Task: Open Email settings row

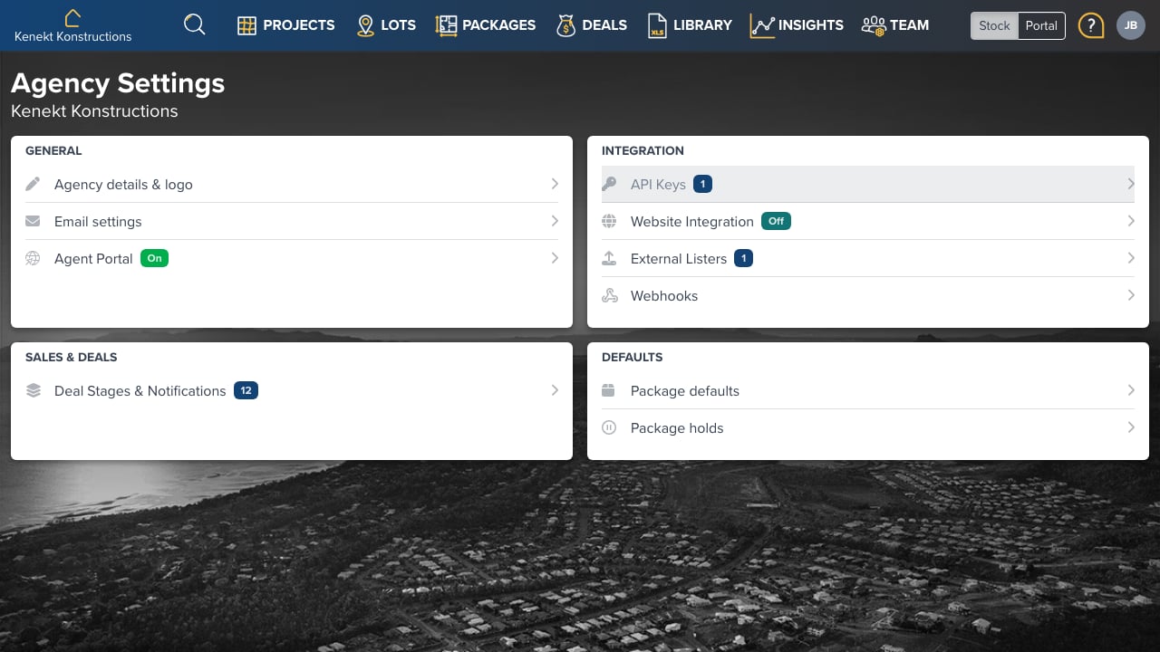Action: coord(292,221)
